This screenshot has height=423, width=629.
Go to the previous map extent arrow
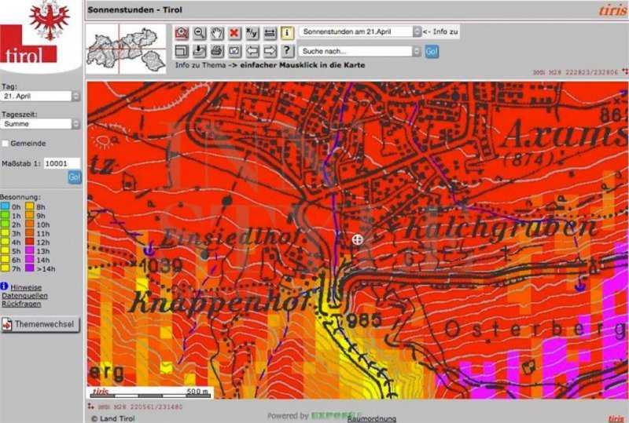pyautogui.click(x=252, y=51)
